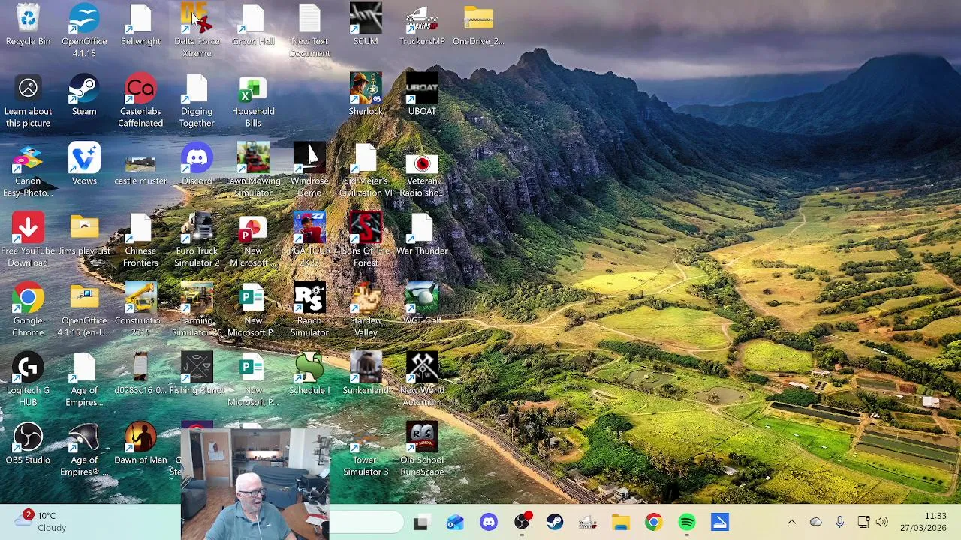Launch Steam from the desktop icon

coord(84,94)
